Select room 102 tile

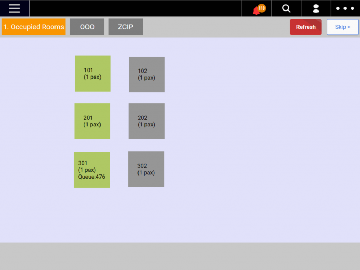(147, 74)
